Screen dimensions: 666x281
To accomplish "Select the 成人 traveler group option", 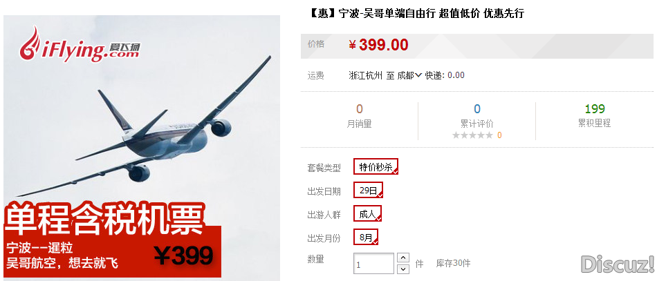I will click(x=367, y=213).
